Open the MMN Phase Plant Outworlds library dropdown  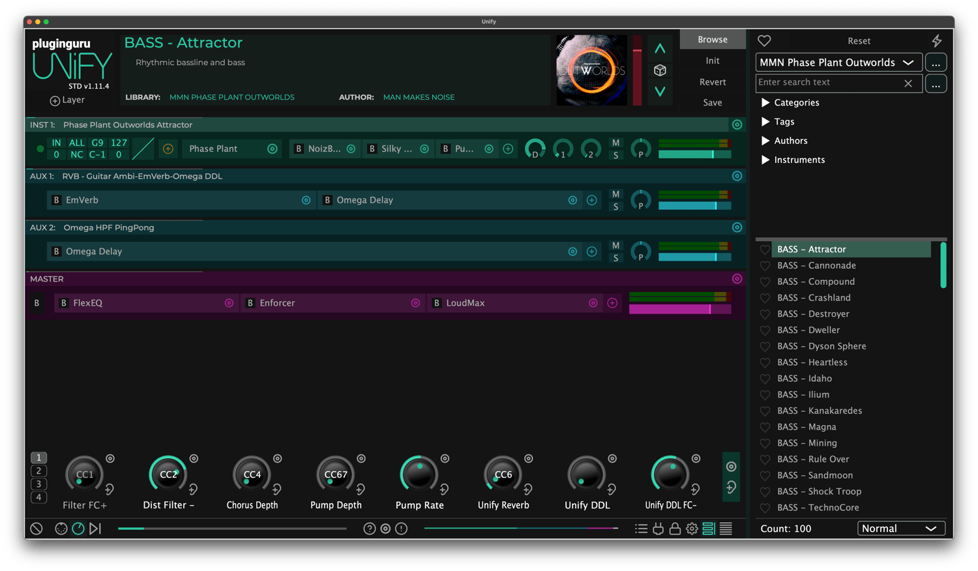(x=838, y=63)
